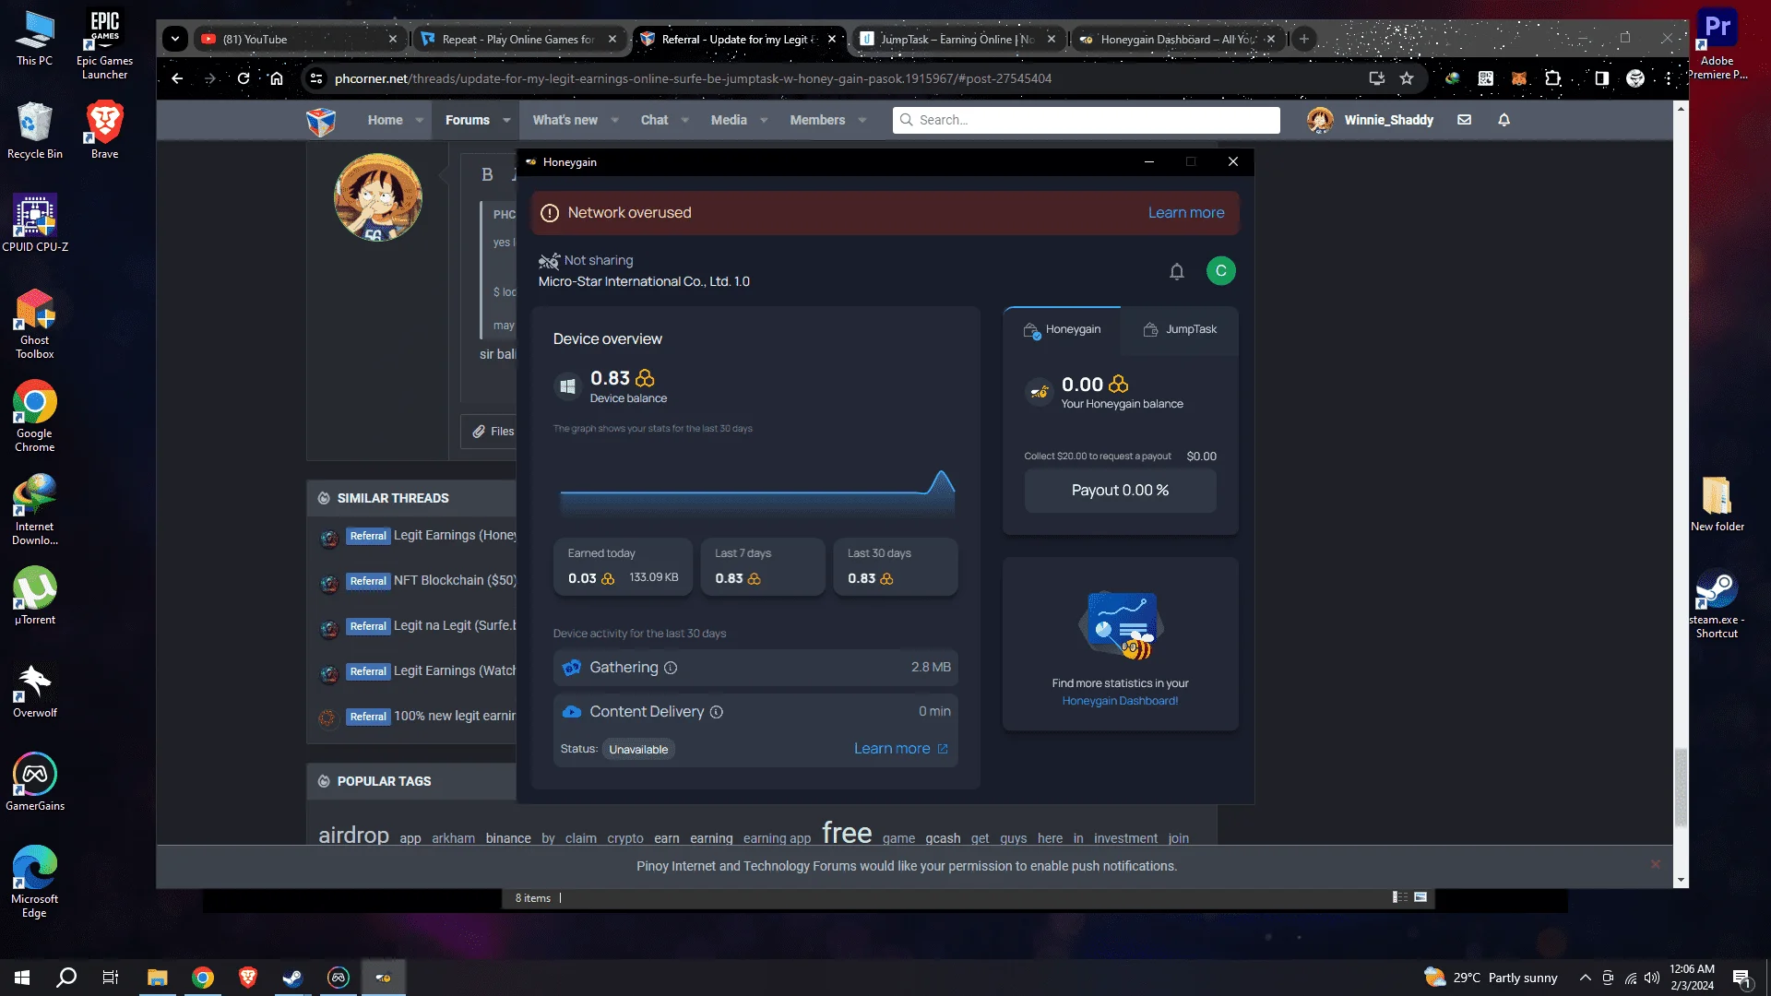
Task: Show info tooltip for Gathering
Action: (x=671, y=668)
